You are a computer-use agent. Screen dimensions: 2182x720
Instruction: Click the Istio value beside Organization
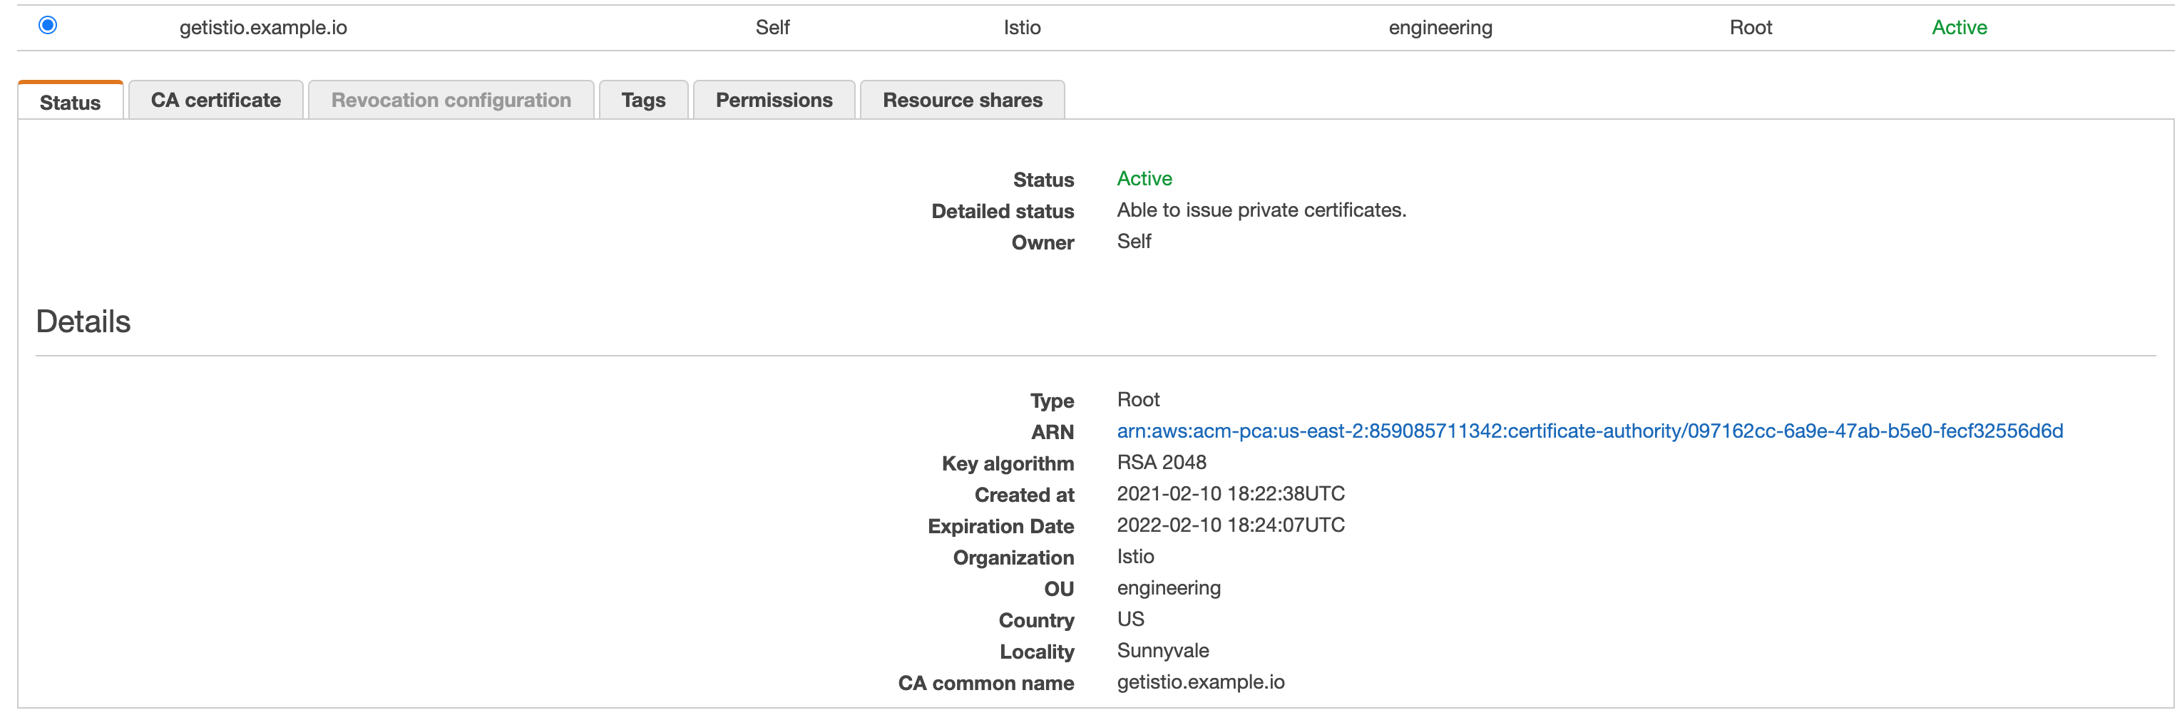[x=1135, y=557]
